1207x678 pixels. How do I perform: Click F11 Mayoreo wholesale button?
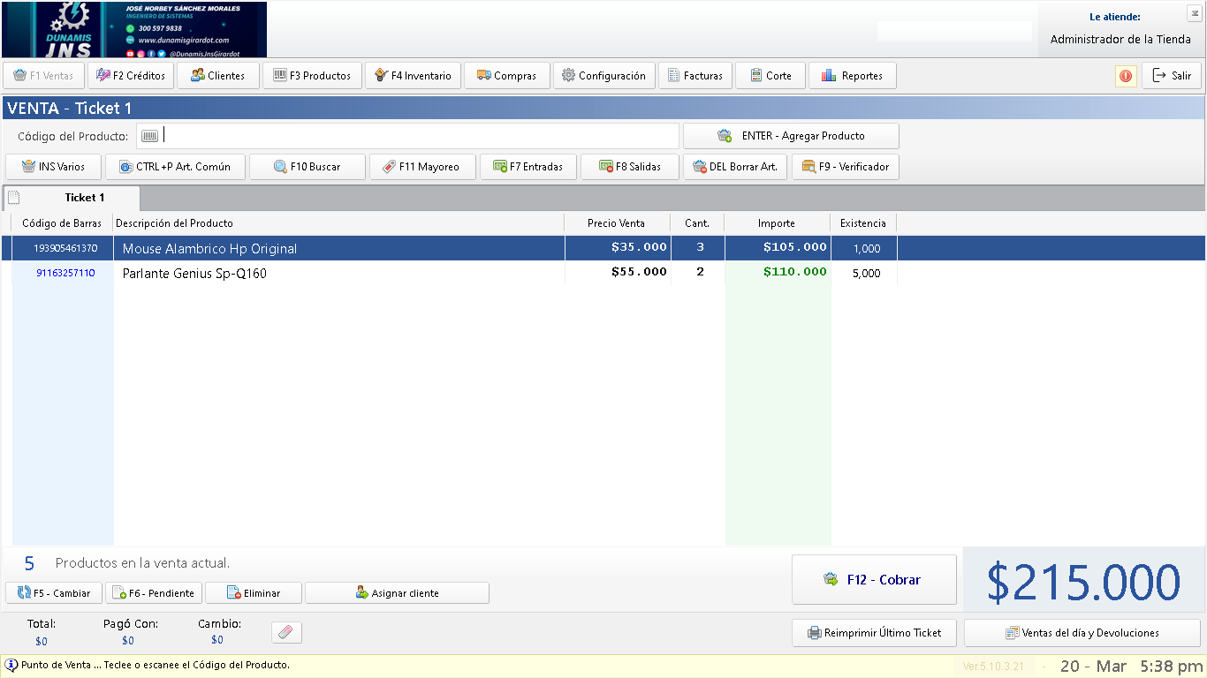422,167
